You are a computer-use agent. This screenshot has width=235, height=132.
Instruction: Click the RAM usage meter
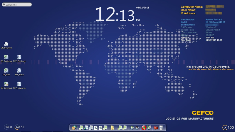(20, 127)
